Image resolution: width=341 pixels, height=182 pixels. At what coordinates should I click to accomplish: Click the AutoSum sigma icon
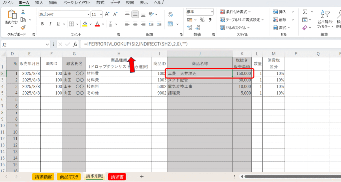point(305,12)
